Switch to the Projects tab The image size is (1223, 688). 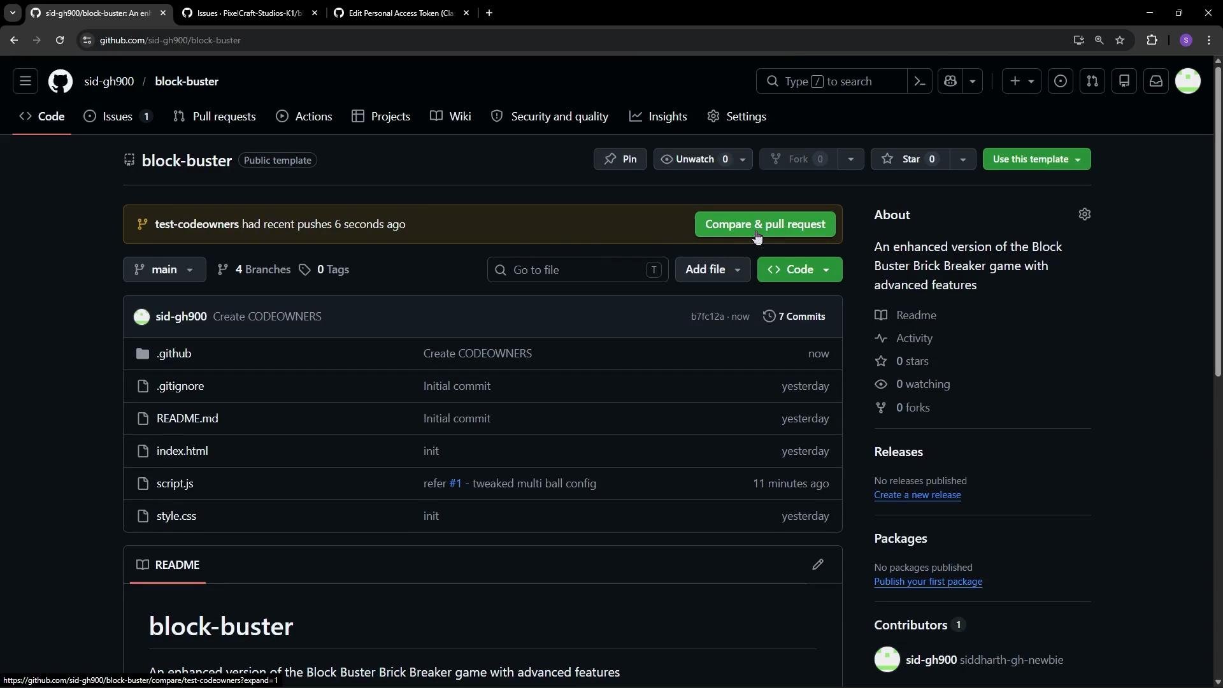(381, 117)
